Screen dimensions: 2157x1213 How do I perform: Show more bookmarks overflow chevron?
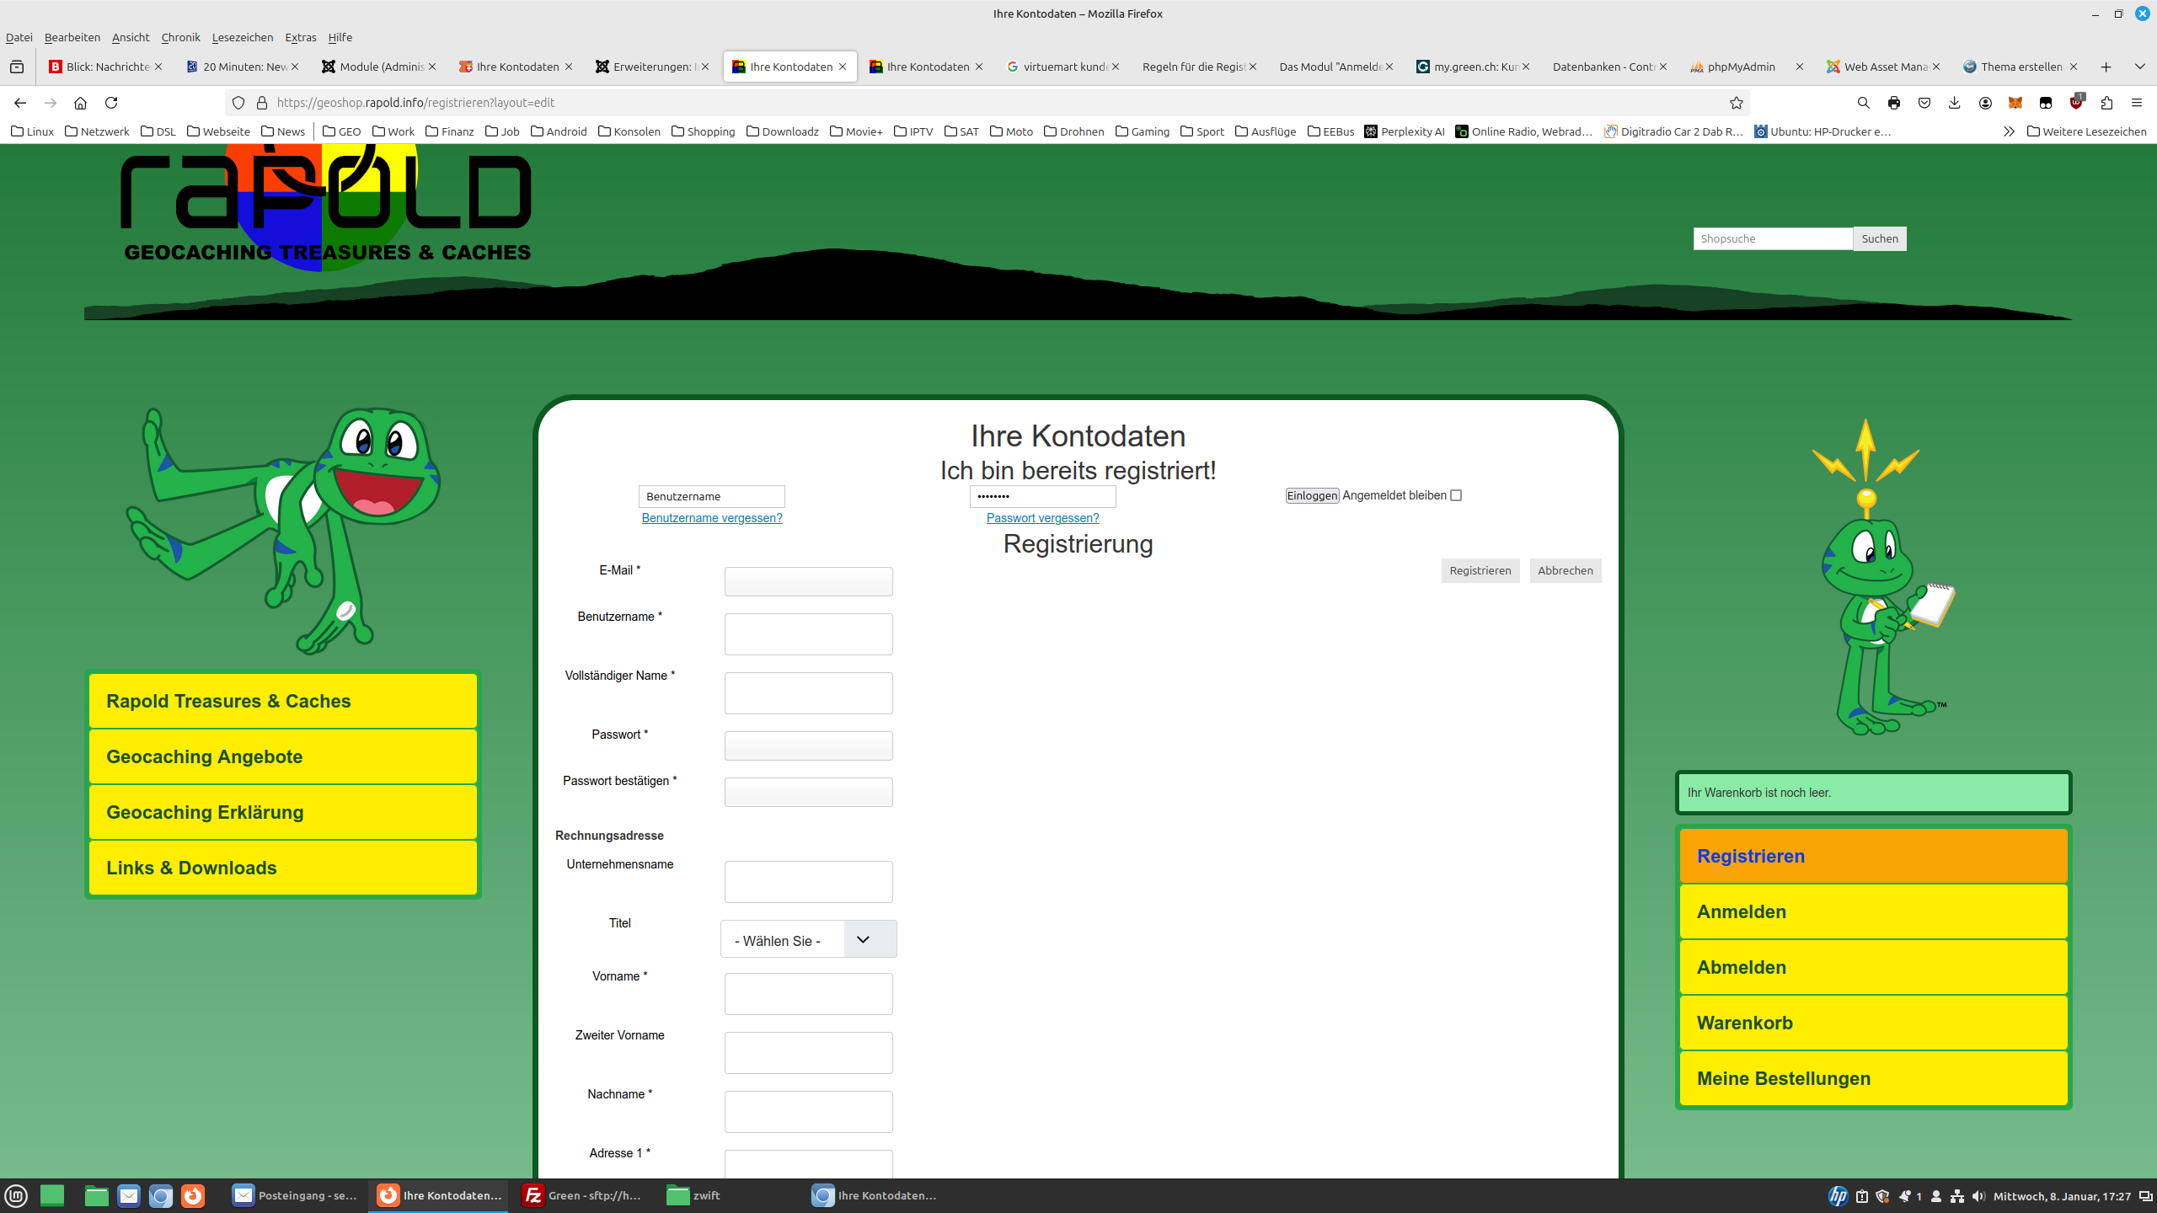click(2009, 131)
